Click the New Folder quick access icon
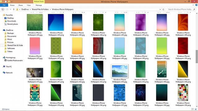198x111 pixels. (x=9, y=2)
